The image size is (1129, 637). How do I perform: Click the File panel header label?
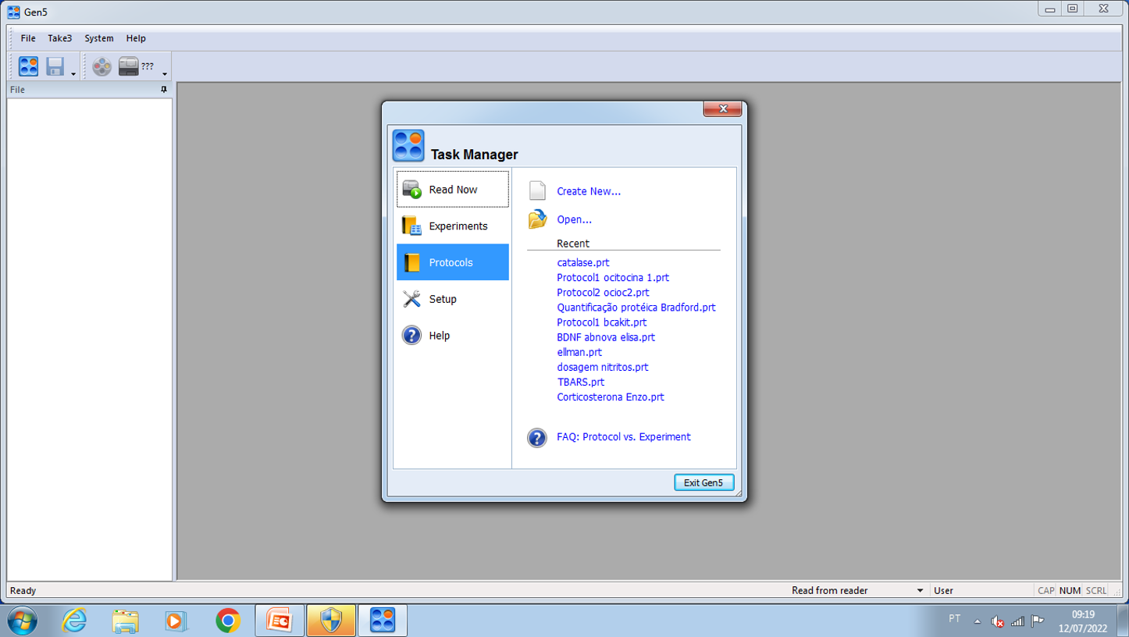17,90
